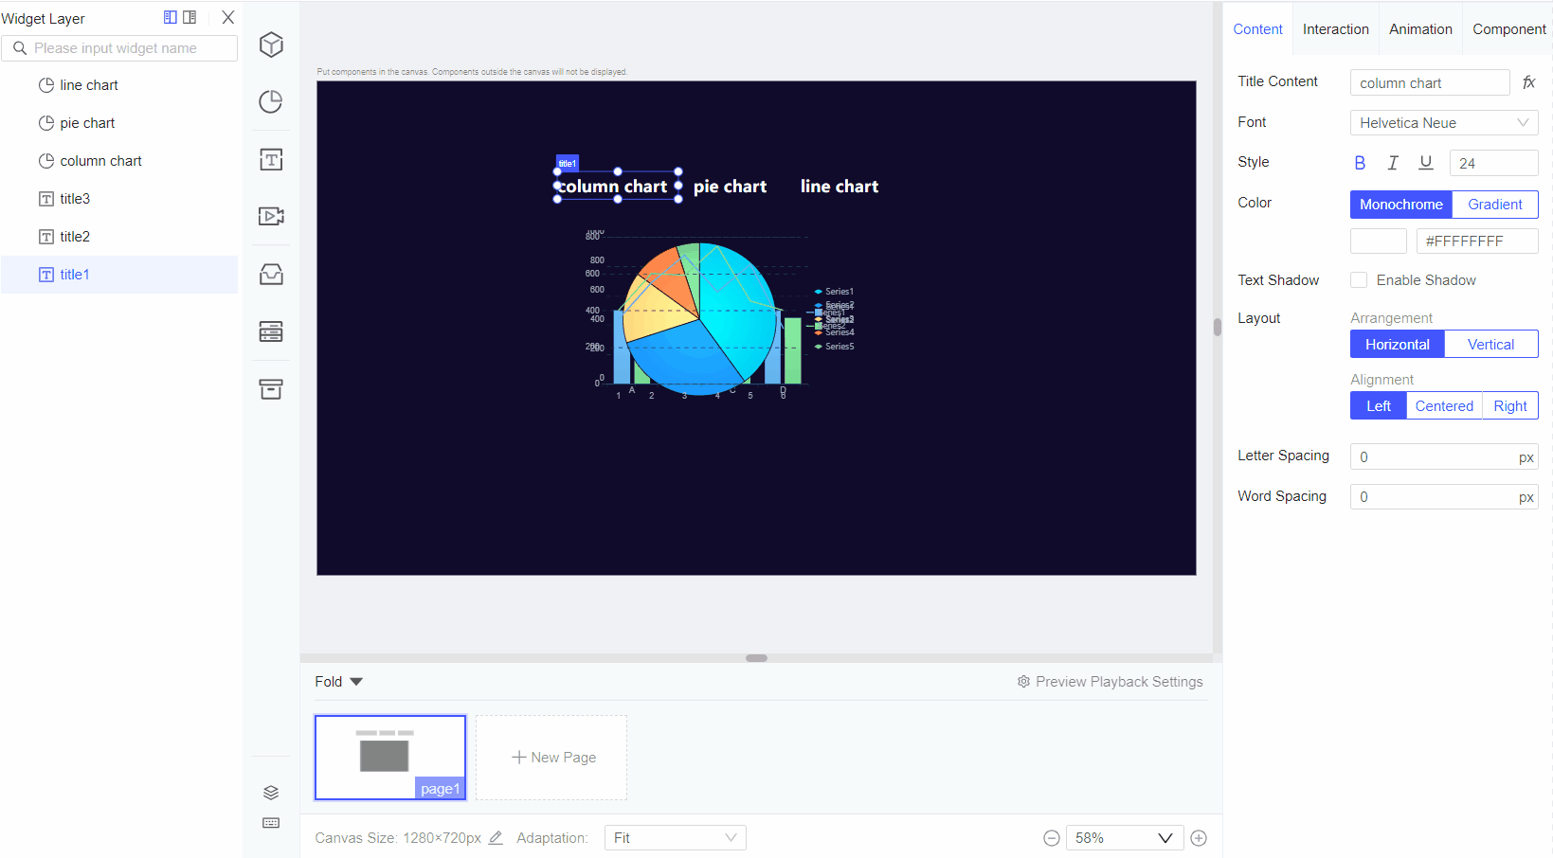
Task: Select the line chart layer
Action: tap(119, 85)
